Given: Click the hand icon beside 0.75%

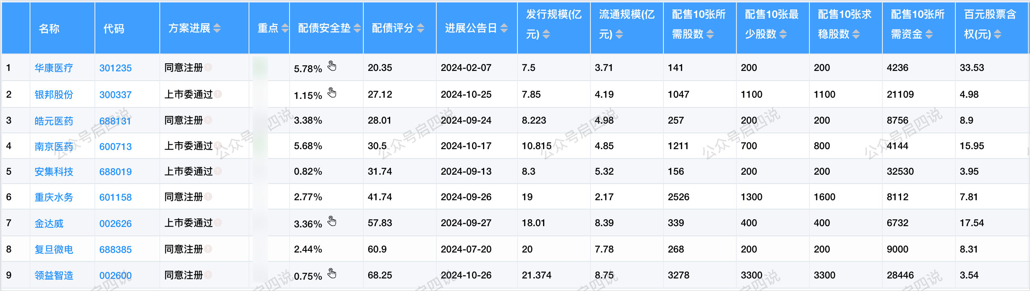Looking at the screenshot, I should 332,274.
